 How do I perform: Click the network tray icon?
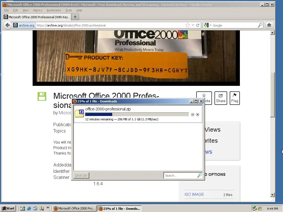click(254, 208)
